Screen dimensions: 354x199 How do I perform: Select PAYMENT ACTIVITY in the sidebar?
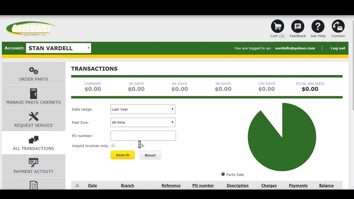(33, 171)
